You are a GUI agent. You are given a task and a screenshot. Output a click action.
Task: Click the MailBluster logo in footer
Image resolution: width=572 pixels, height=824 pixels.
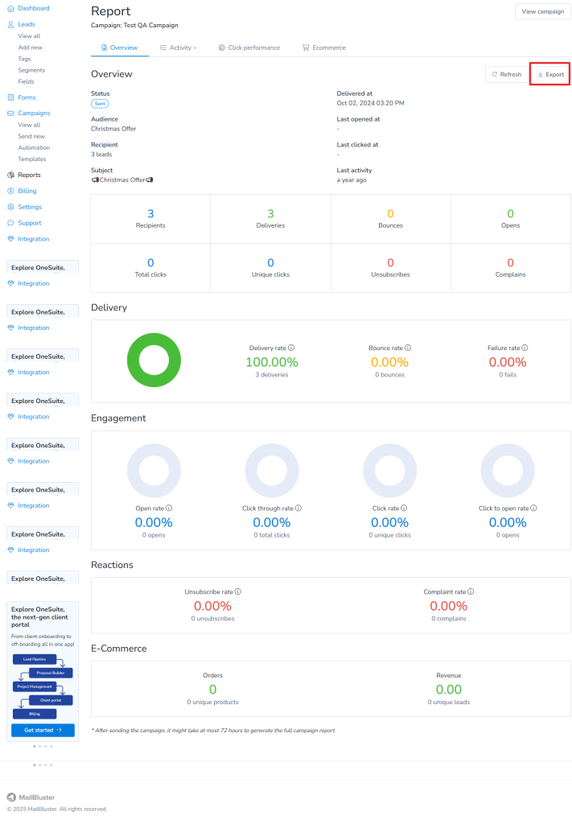point(31,797)
